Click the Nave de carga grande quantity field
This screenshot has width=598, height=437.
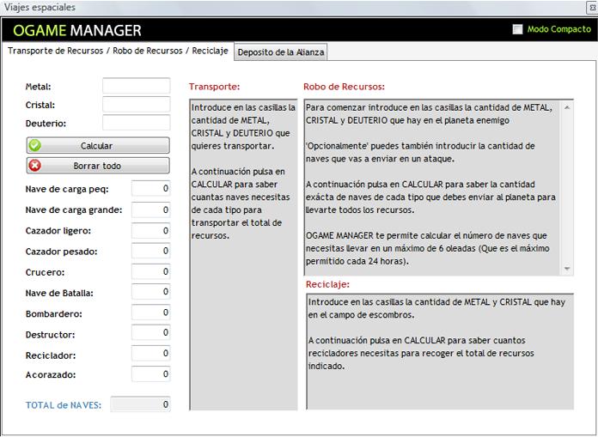pos(151,210)
